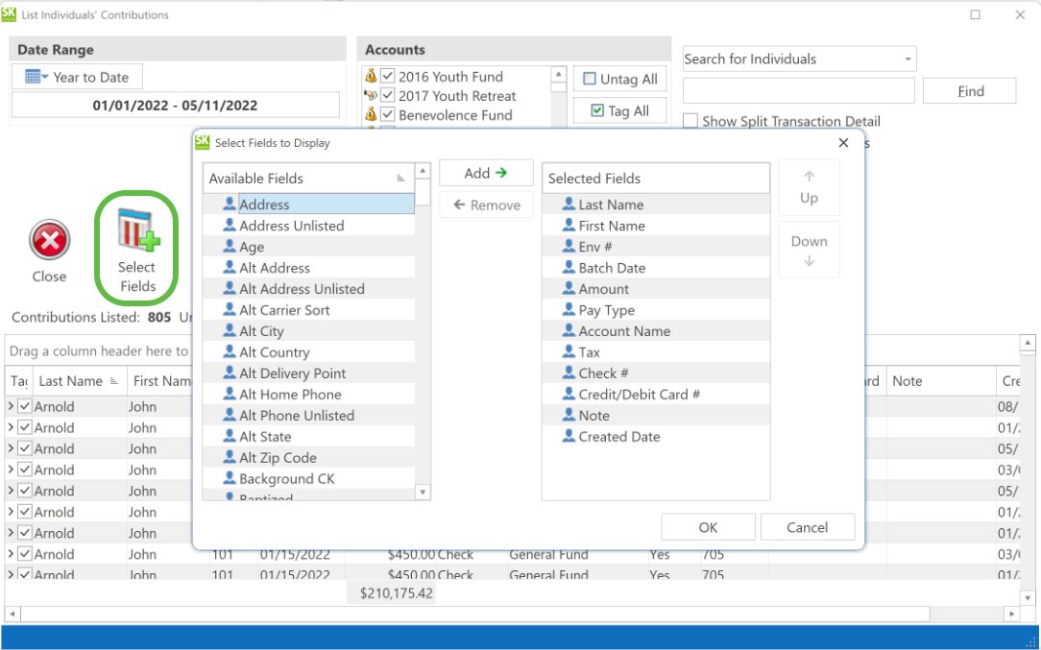The height and width of the screenshot is (650, 1041).
Task: Click Tag All to select all accounts
Action: pos(618,109)
